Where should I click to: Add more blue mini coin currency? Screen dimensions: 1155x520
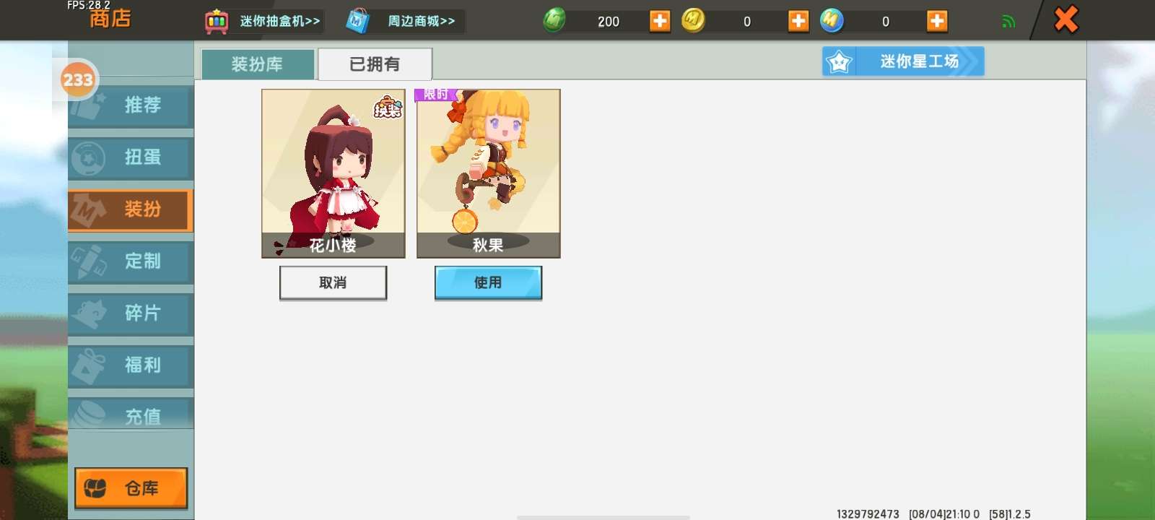point(937,21)
